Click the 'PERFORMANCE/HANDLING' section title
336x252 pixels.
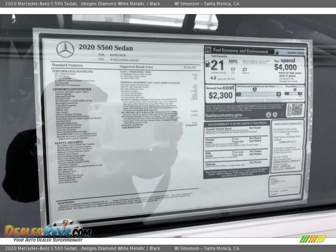[x=73, y=71]
